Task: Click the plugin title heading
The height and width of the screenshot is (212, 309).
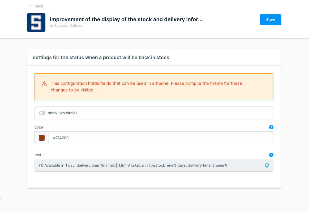Action: (126, 19)
